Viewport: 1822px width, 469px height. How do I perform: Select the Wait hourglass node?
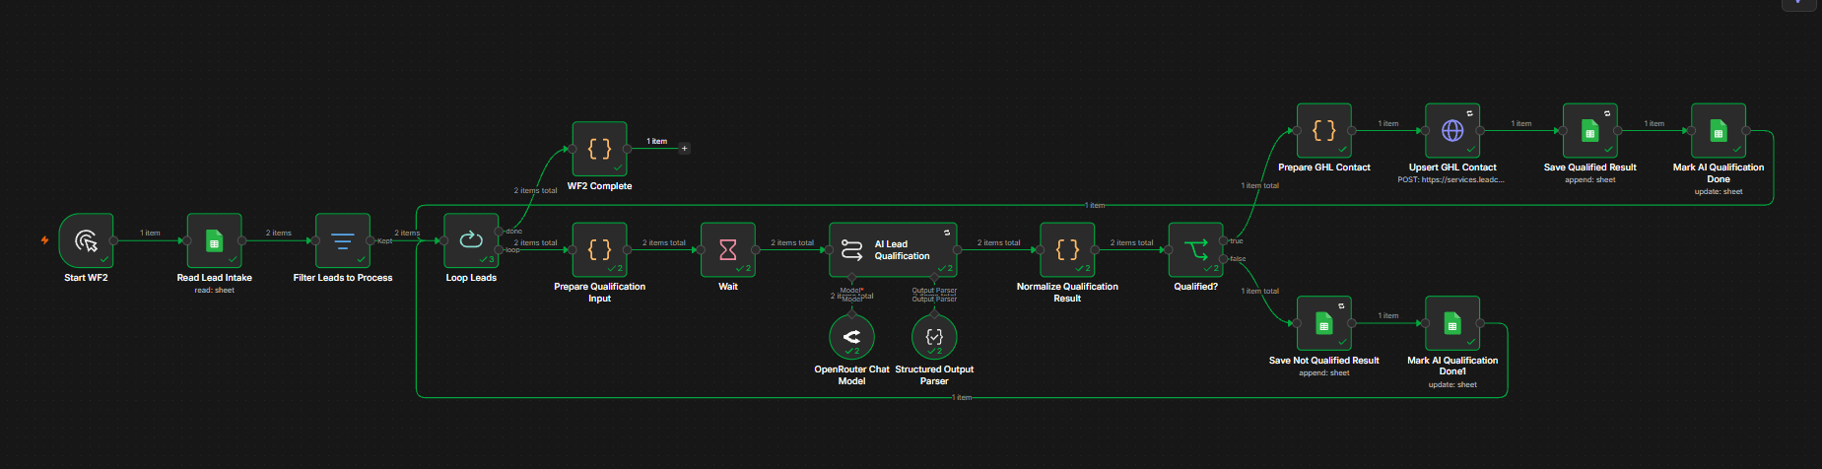pos(727,249)
